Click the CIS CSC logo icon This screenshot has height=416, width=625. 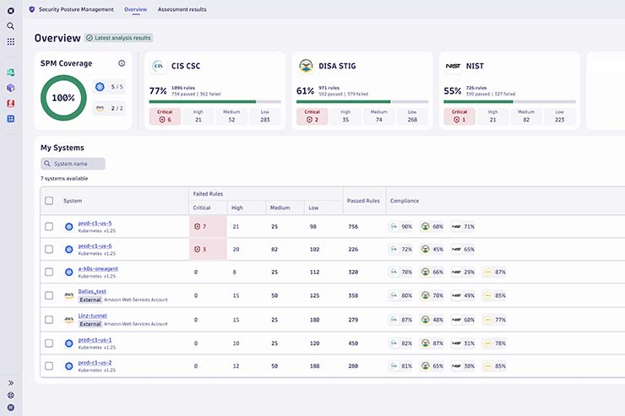tap(157, 66)
